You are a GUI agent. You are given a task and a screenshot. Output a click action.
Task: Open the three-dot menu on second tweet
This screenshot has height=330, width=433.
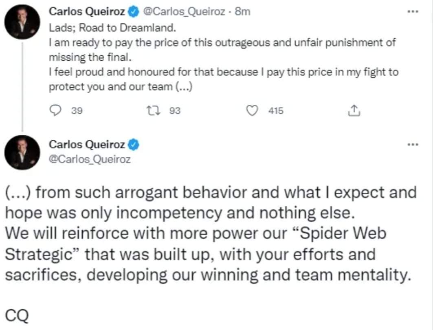(x=413, y=145)
